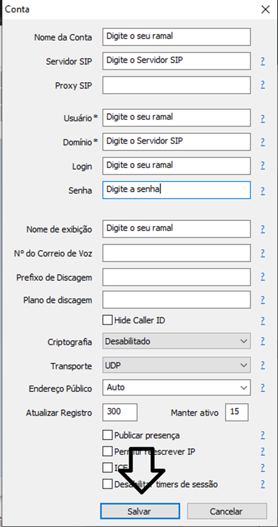
Task: Open the help link beside Criptografia
Action: coord(263,341)
